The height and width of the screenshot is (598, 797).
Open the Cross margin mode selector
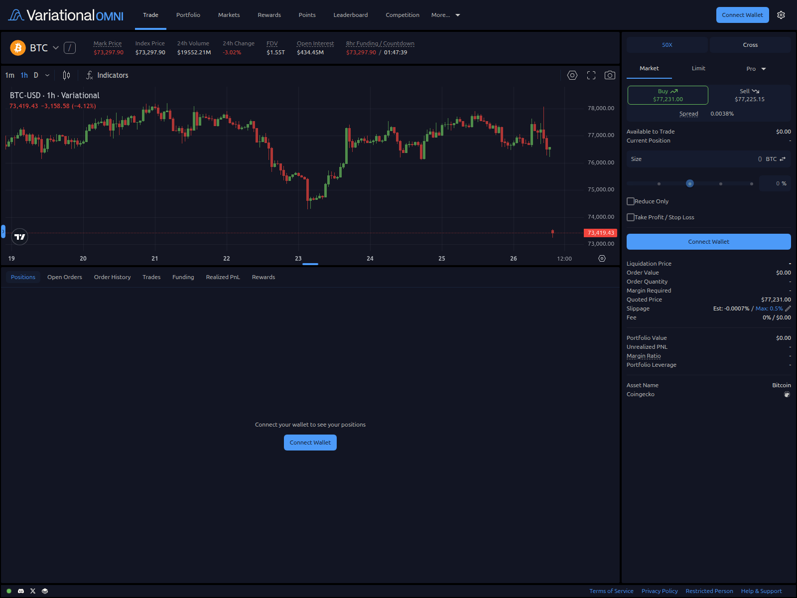pyautogui.click(x=750, y=45)
